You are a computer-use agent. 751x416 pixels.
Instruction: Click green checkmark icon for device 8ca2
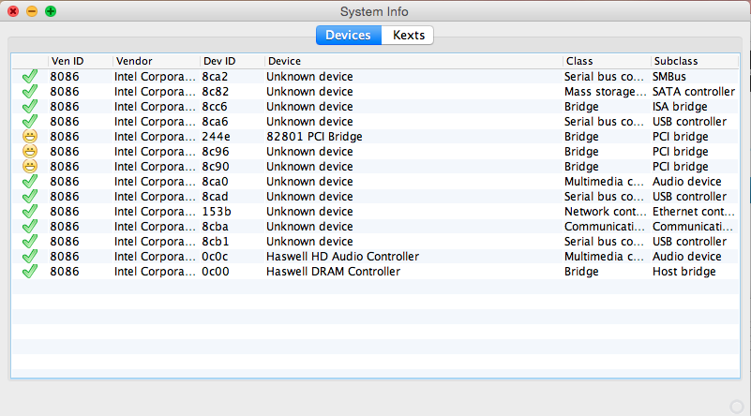(30, 77)
